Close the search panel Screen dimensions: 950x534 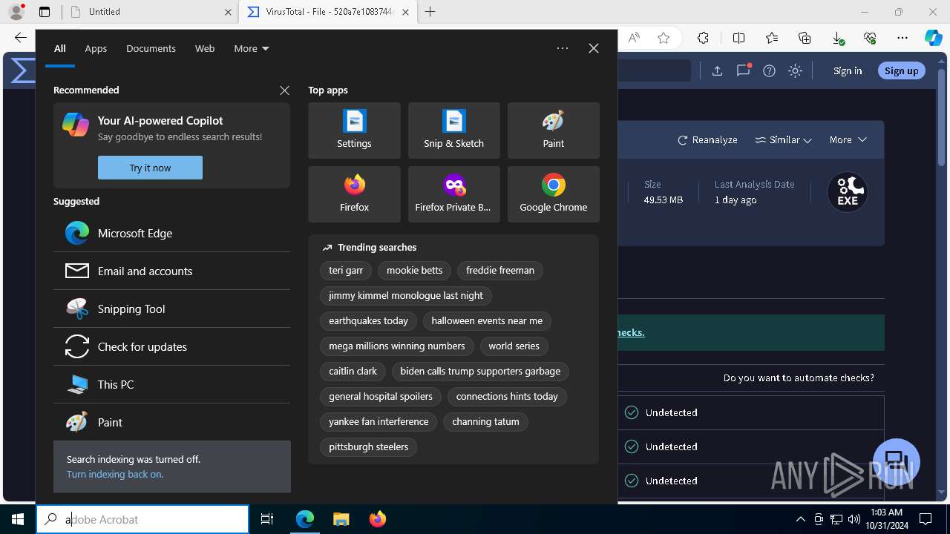click(x=593, y=48)
